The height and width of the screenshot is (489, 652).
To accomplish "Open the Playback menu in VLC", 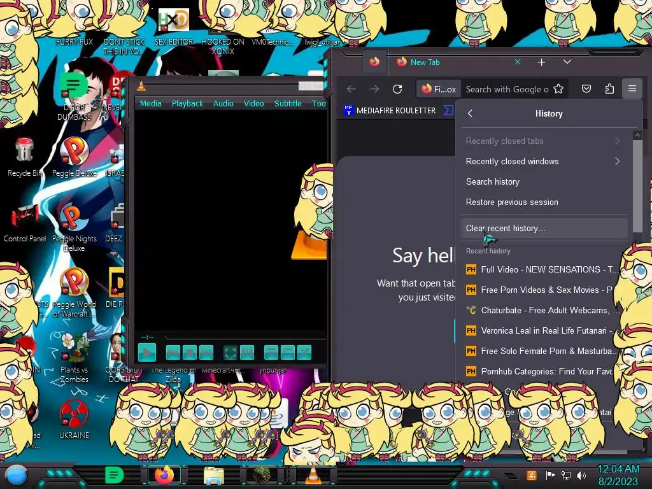I will pyautogui.click(x=188, y=104).
